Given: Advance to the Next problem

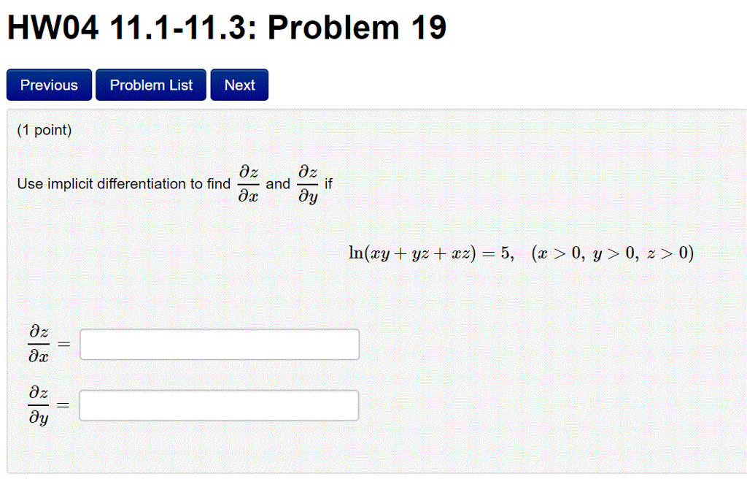Looking at the screenshot, I should 239,85.
